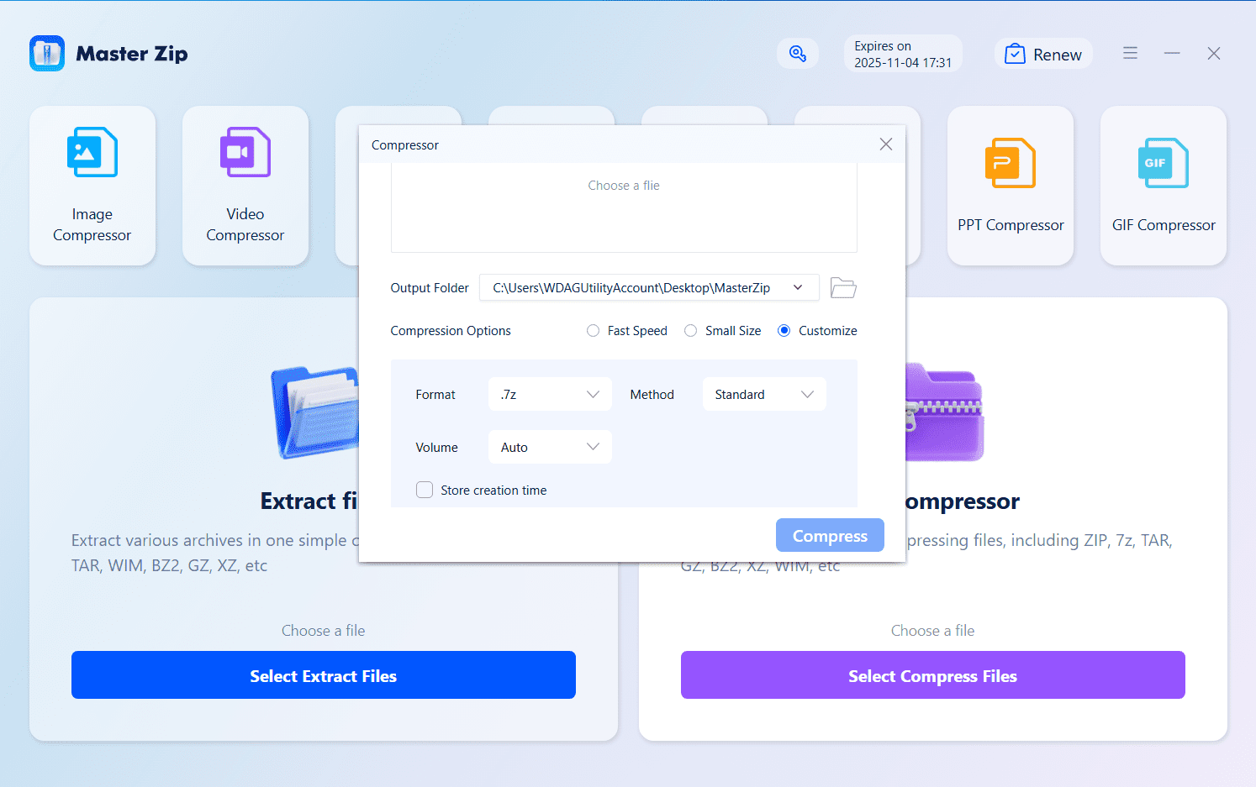Click the 'Expires on' date label

point(903,54)
